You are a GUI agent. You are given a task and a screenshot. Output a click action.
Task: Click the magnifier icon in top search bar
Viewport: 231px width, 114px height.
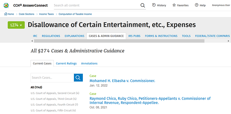[143, 5]
